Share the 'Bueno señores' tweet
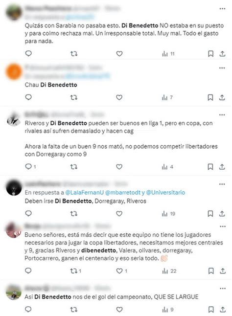 [223, 271]
